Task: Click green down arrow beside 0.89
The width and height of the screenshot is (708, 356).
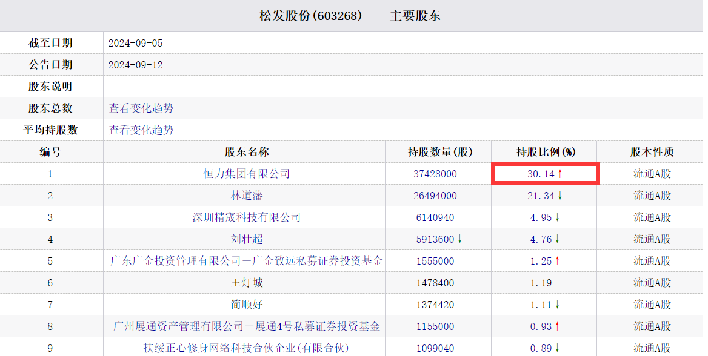Action: [x=557, y=348]
